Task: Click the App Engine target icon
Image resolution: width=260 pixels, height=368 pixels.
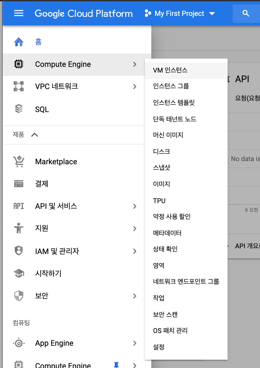Action: click(19, 343)
